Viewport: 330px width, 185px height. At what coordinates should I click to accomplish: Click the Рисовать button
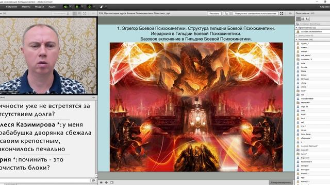pos(214,13)
